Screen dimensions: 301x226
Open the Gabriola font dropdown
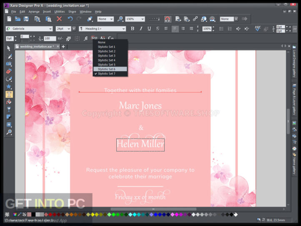(50, 29)
